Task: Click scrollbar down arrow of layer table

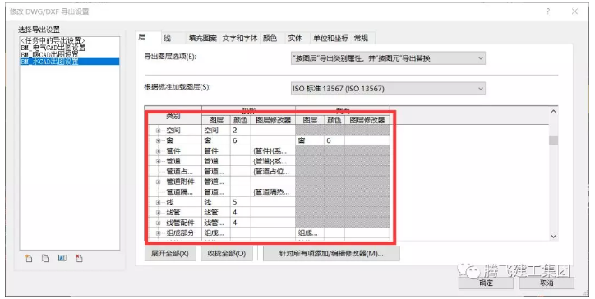Action: [x=553, y=236]
